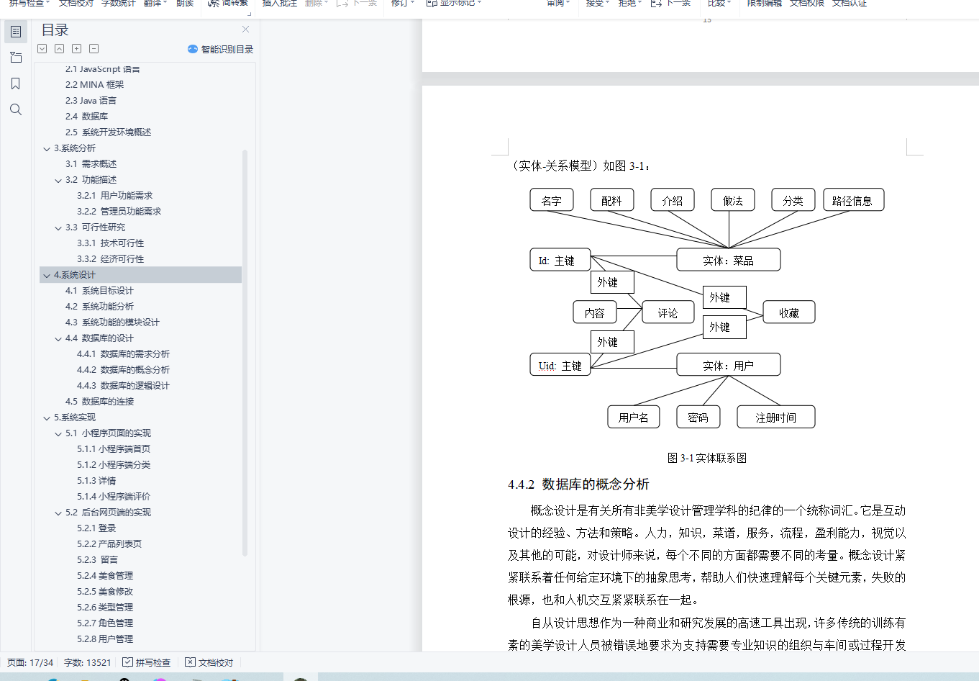The height and width of the screenshot is (681, 979).
Task: Navigate to 5.2.2 产品列表页 section
Action: pos(109,544)
